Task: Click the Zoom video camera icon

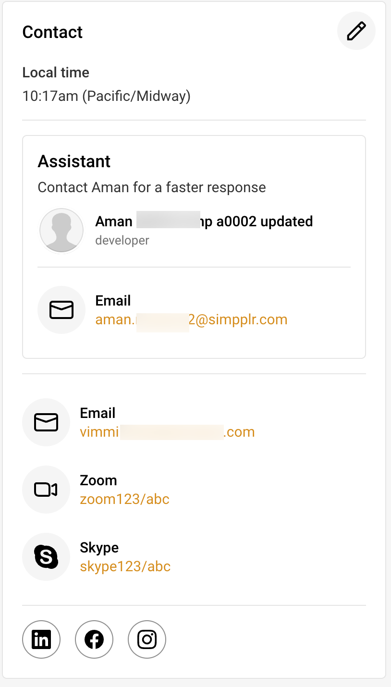Action: [x=46, y=489]
